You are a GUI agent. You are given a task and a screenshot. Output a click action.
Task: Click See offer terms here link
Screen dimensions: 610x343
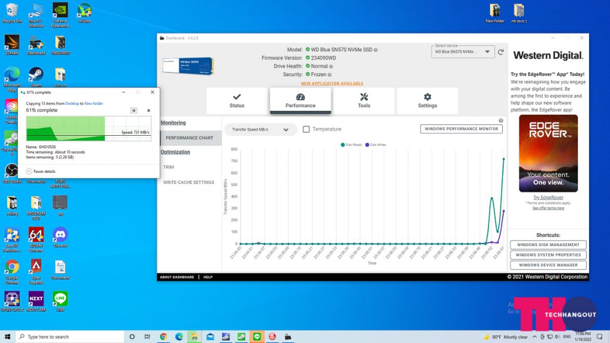tap(548, 208)
